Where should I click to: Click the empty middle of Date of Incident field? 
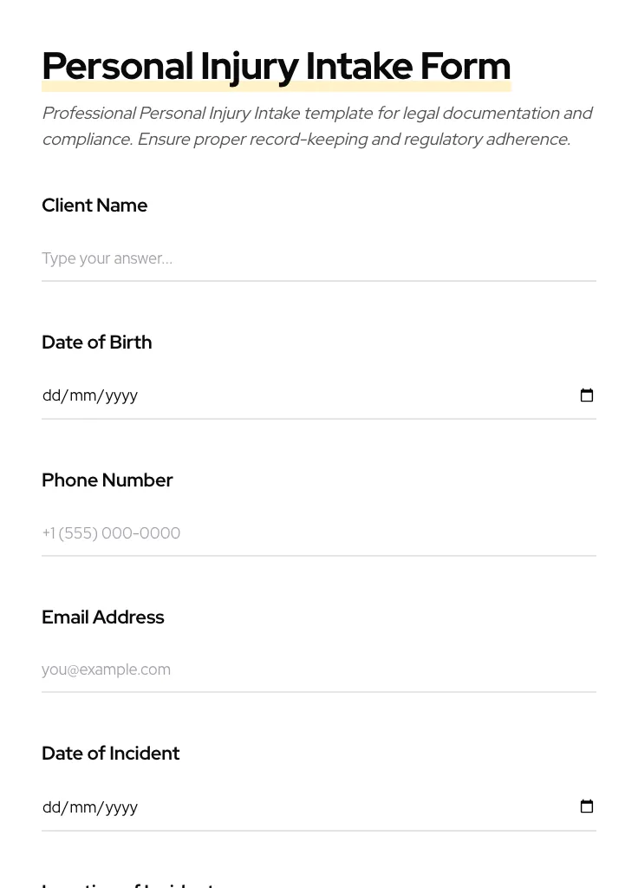[347, 807]
